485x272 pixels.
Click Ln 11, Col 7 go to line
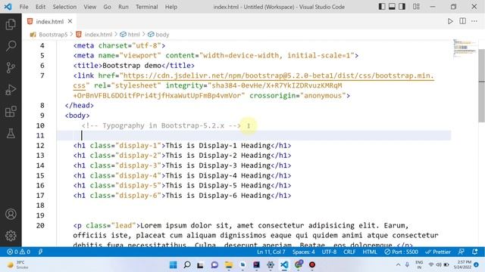pos(271,252)
